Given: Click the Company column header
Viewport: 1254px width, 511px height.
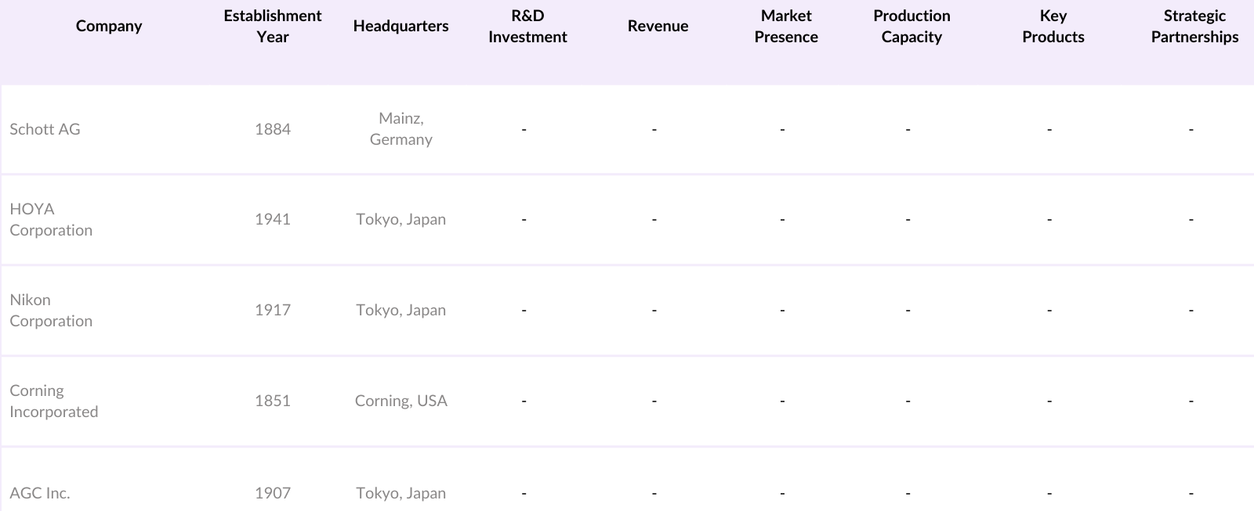Looking at the screenshot, I should pos(109,26).
